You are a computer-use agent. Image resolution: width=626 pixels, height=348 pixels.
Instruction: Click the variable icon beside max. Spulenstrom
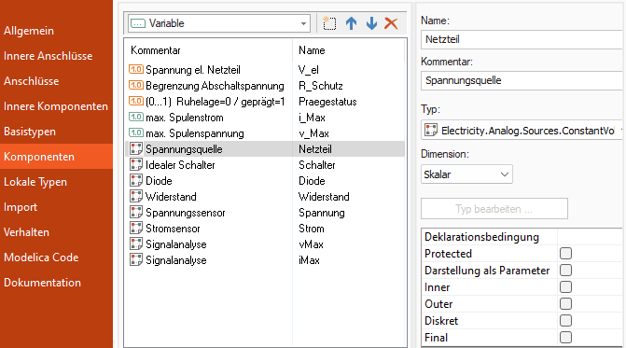(x=135, y=118)
